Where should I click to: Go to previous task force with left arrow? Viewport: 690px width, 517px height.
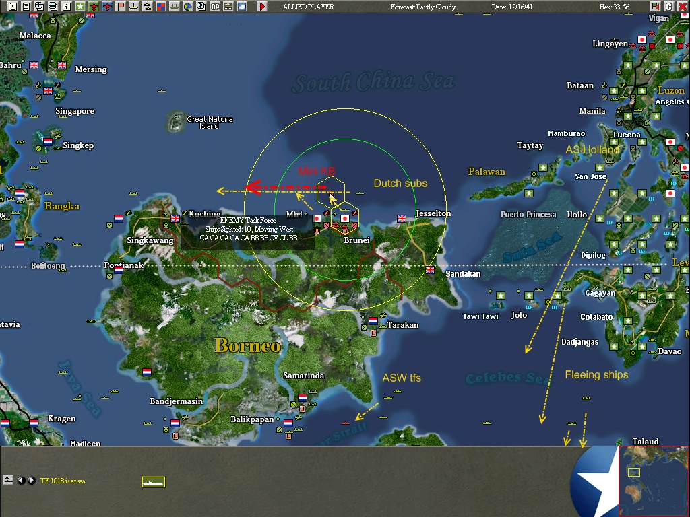tap(21, 480)
